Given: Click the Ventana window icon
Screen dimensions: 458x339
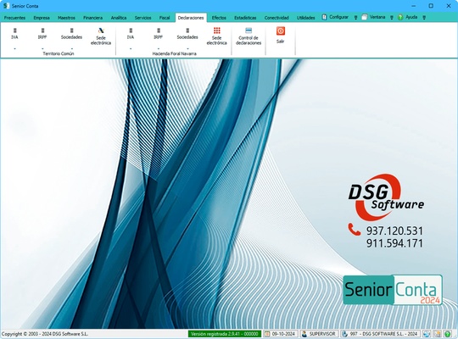Looking at the screenshot, I should (x=365, y=17).
